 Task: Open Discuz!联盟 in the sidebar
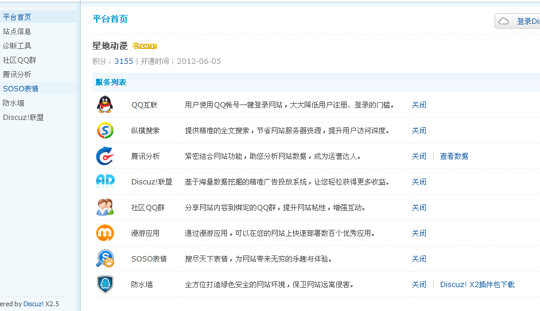tap(23, 118)
